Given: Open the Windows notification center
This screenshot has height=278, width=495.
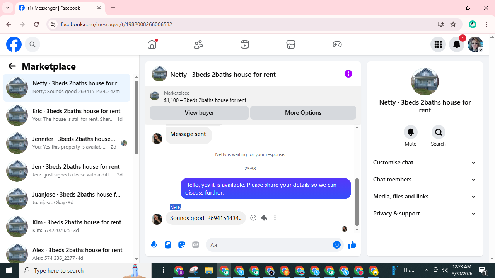Looking at the screenshot, I should (483, 270).
